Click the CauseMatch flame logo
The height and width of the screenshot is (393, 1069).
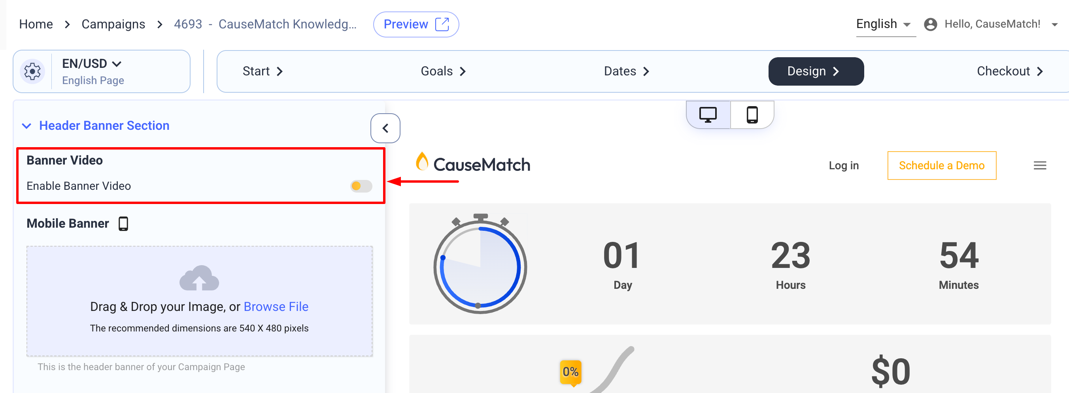coord(422,162)
